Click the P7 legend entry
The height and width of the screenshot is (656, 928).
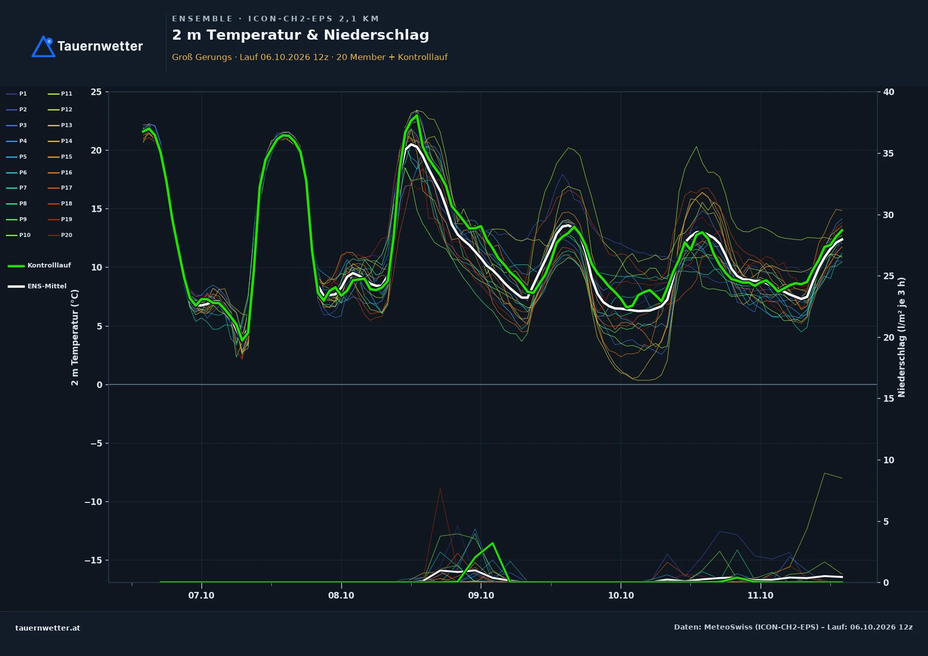tap(17, 188)
